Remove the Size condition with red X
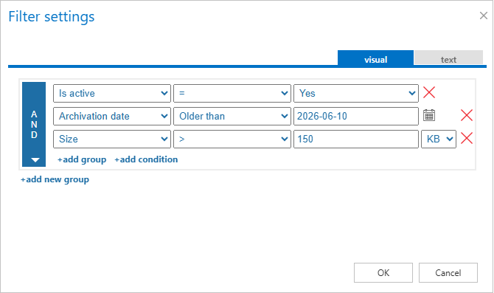494x293 pixels. [x=466, y=138]
